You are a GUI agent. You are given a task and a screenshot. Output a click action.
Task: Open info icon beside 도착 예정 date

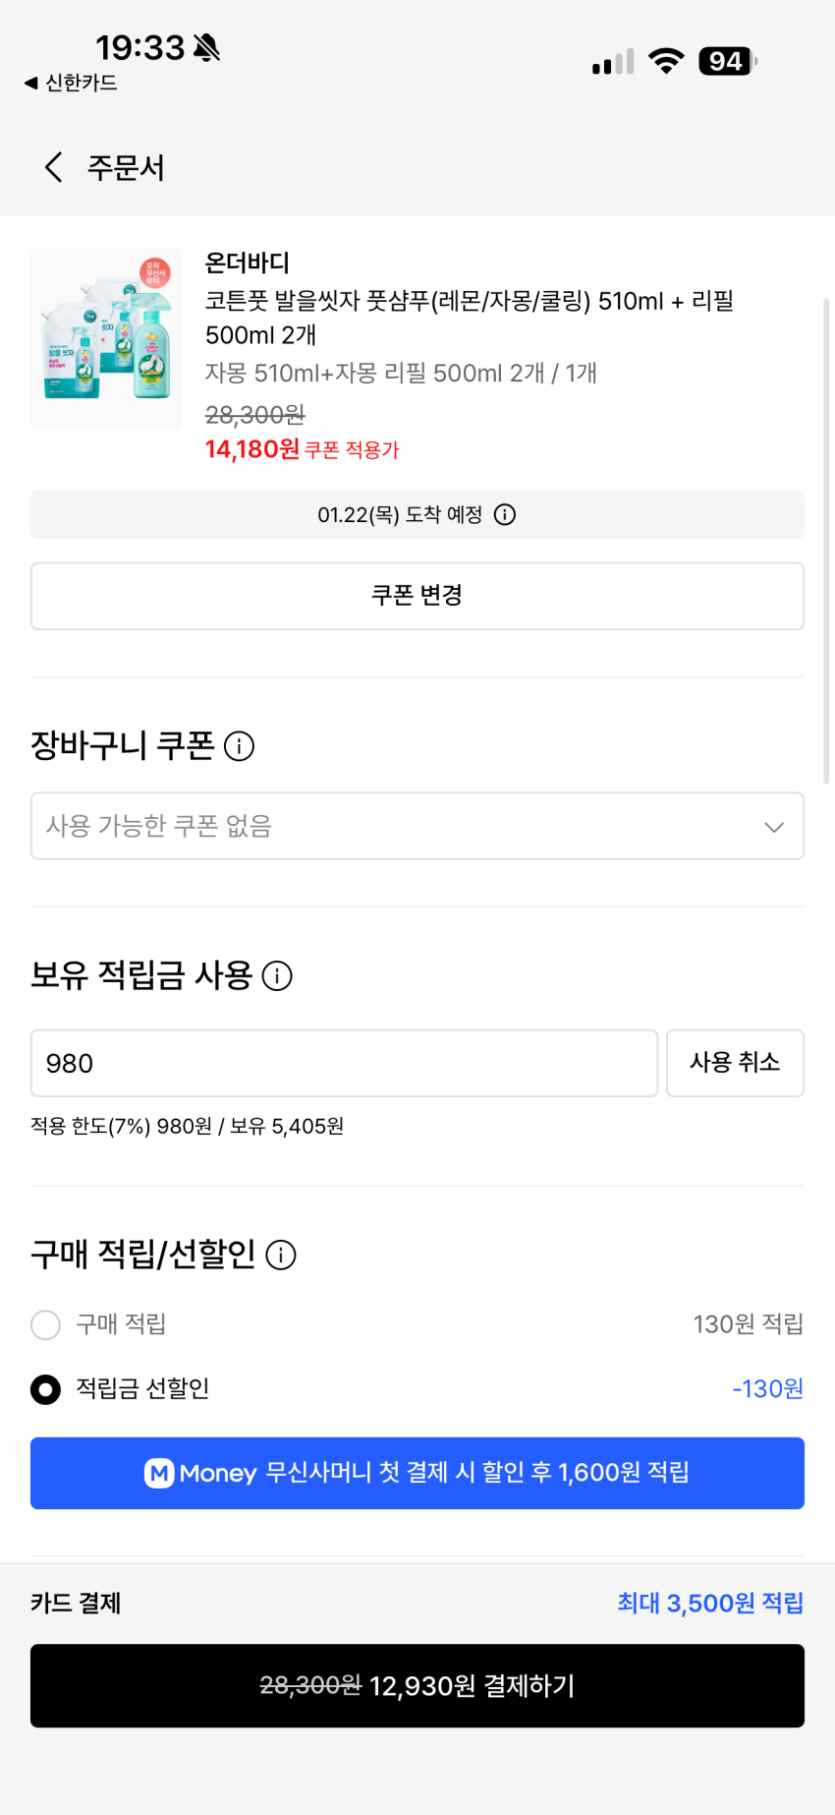tap(505, 515)
